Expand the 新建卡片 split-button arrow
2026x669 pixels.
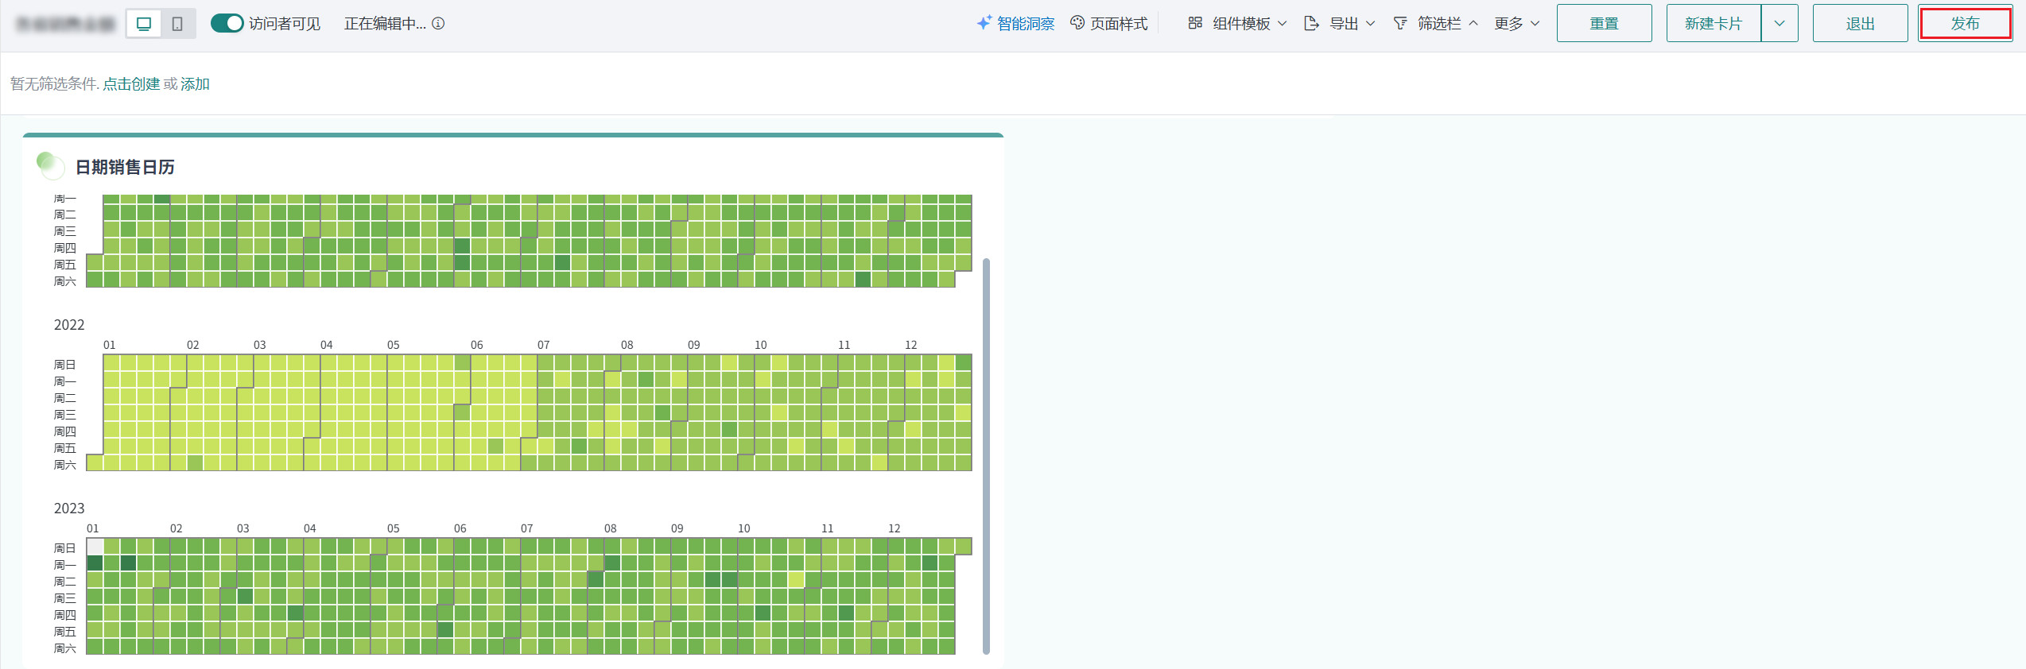[x=1780, y=24]
